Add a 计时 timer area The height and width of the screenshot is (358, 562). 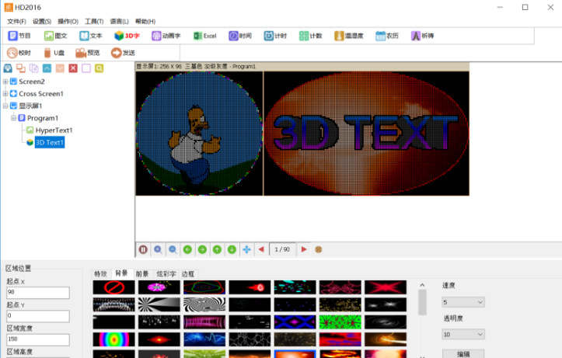(x=276, y=36)
